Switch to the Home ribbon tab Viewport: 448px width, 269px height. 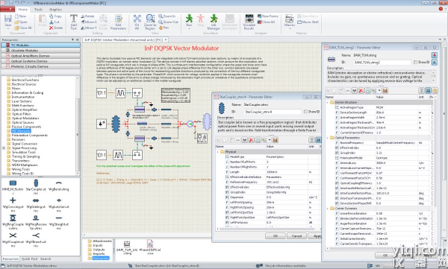[x=23, y=9]
